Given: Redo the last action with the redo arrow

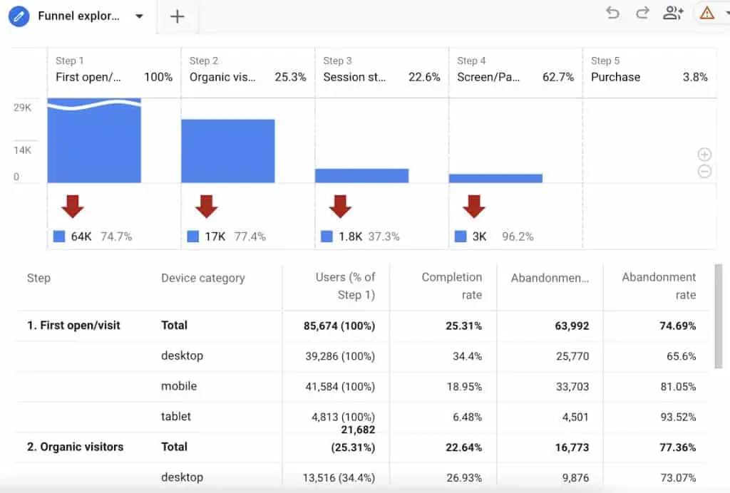Looking at the screenshot, I should point(642,13).
